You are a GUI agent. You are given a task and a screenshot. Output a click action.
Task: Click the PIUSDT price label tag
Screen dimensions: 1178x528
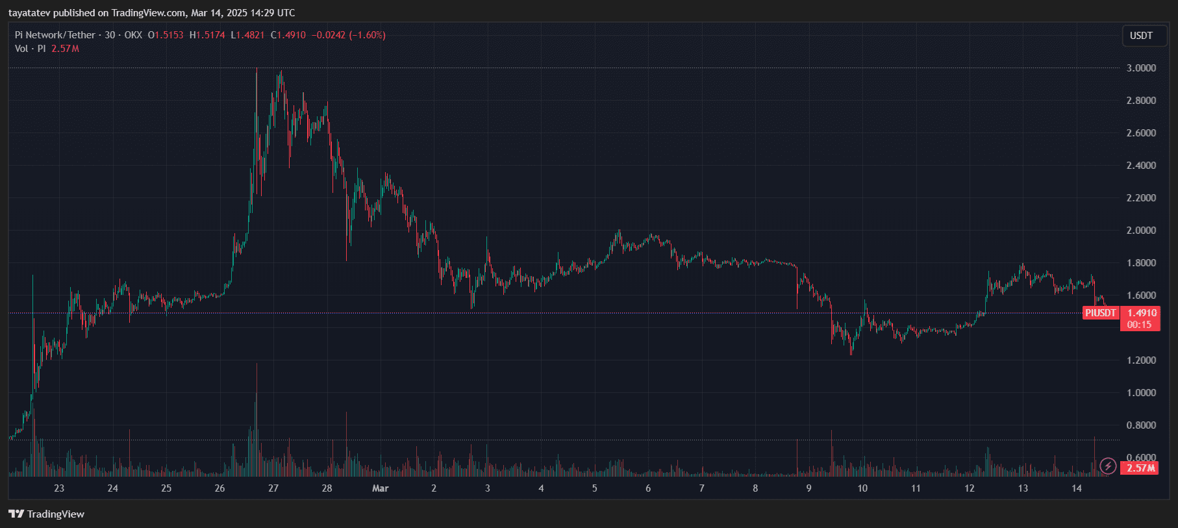[1101, 313]
